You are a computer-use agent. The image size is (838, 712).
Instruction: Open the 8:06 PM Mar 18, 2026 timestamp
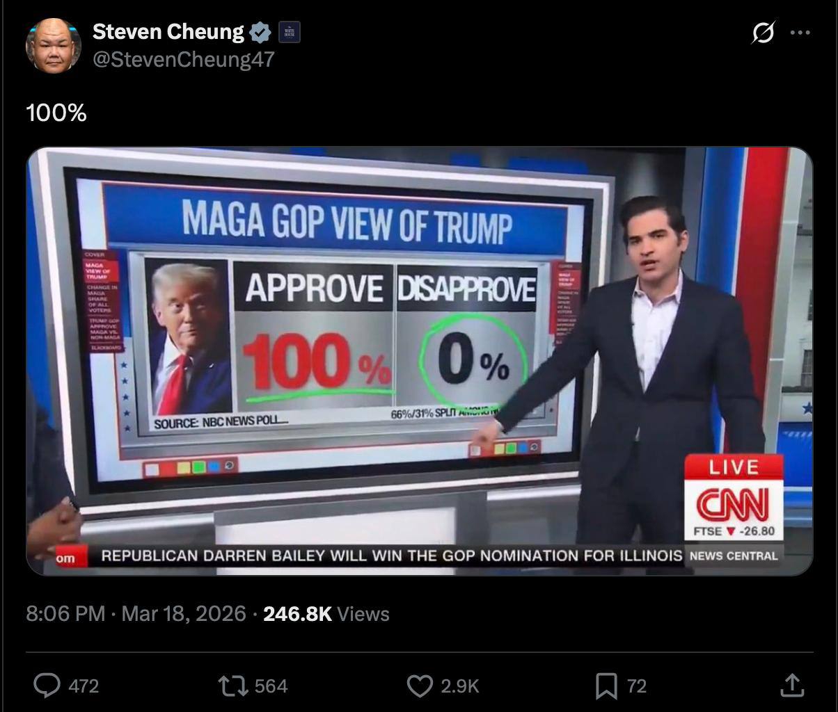pyautogui.click(x=136, y=613)
